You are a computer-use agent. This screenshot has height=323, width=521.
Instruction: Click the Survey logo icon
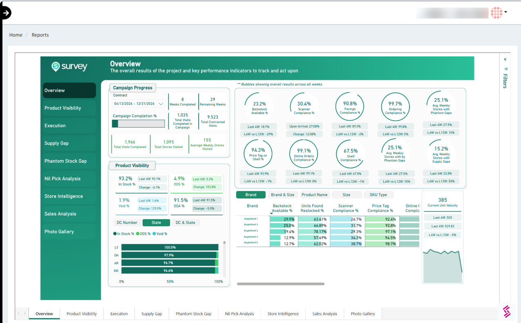point(56,67)
